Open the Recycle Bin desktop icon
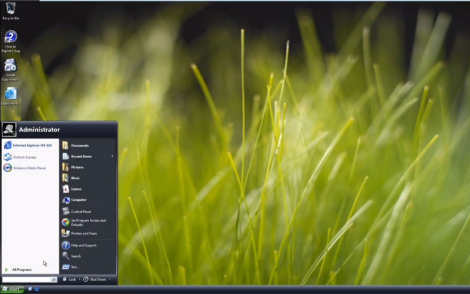 pyautogui.click(x=11, y=11)
